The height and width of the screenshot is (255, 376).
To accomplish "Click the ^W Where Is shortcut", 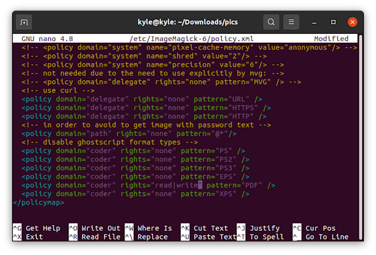I will 149,228.
